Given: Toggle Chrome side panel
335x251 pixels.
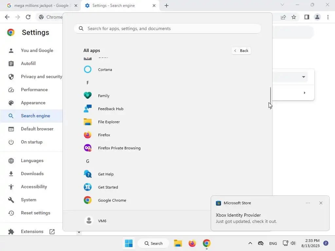Looking at the screenshot, I should pos(307,17).
